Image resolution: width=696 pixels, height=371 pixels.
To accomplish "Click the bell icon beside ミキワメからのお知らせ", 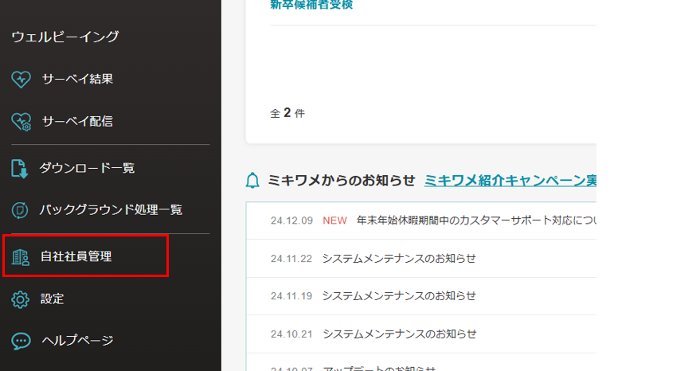I will coord(253,181).
